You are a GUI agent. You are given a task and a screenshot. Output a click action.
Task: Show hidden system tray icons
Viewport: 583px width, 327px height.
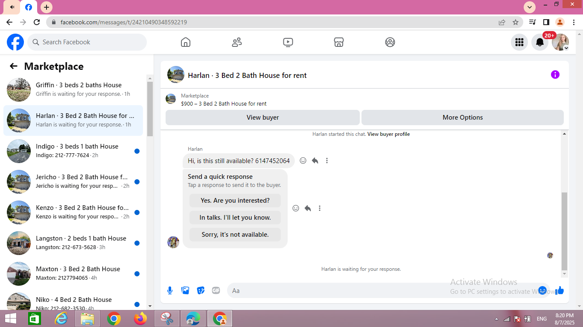pos(496,319)
